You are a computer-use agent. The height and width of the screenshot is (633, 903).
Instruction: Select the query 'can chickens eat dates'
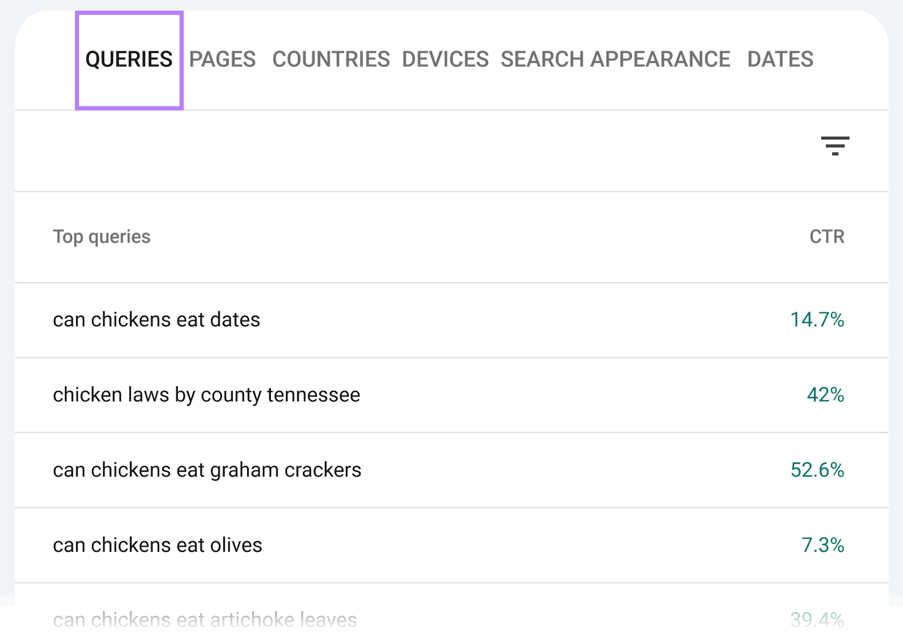(x=156, y=319)
